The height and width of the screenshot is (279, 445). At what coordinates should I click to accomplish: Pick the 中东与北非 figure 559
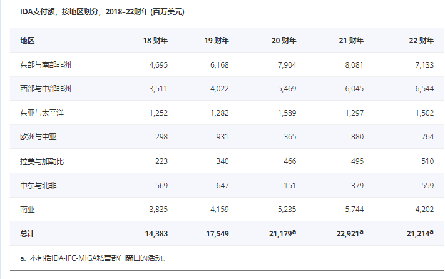click(427, 186)
